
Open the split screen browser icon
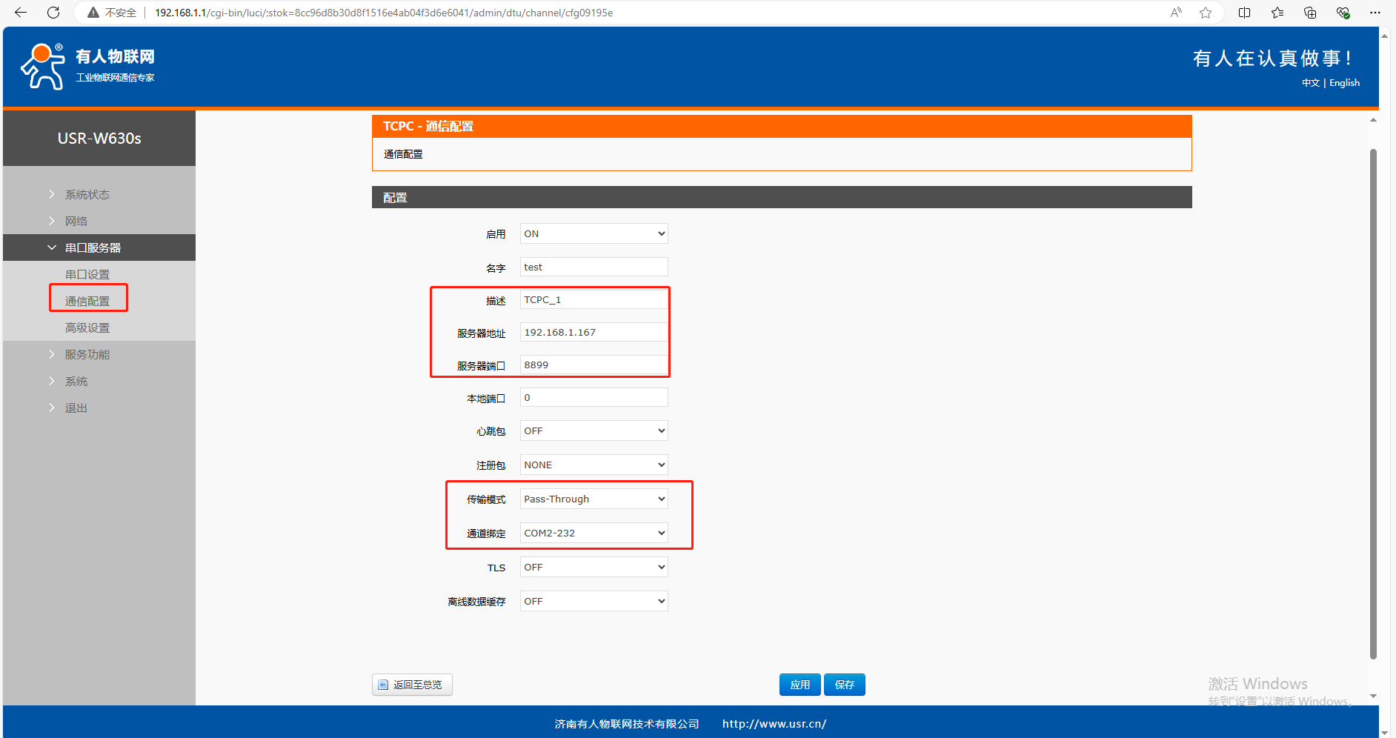click(x=1244, y=13)
